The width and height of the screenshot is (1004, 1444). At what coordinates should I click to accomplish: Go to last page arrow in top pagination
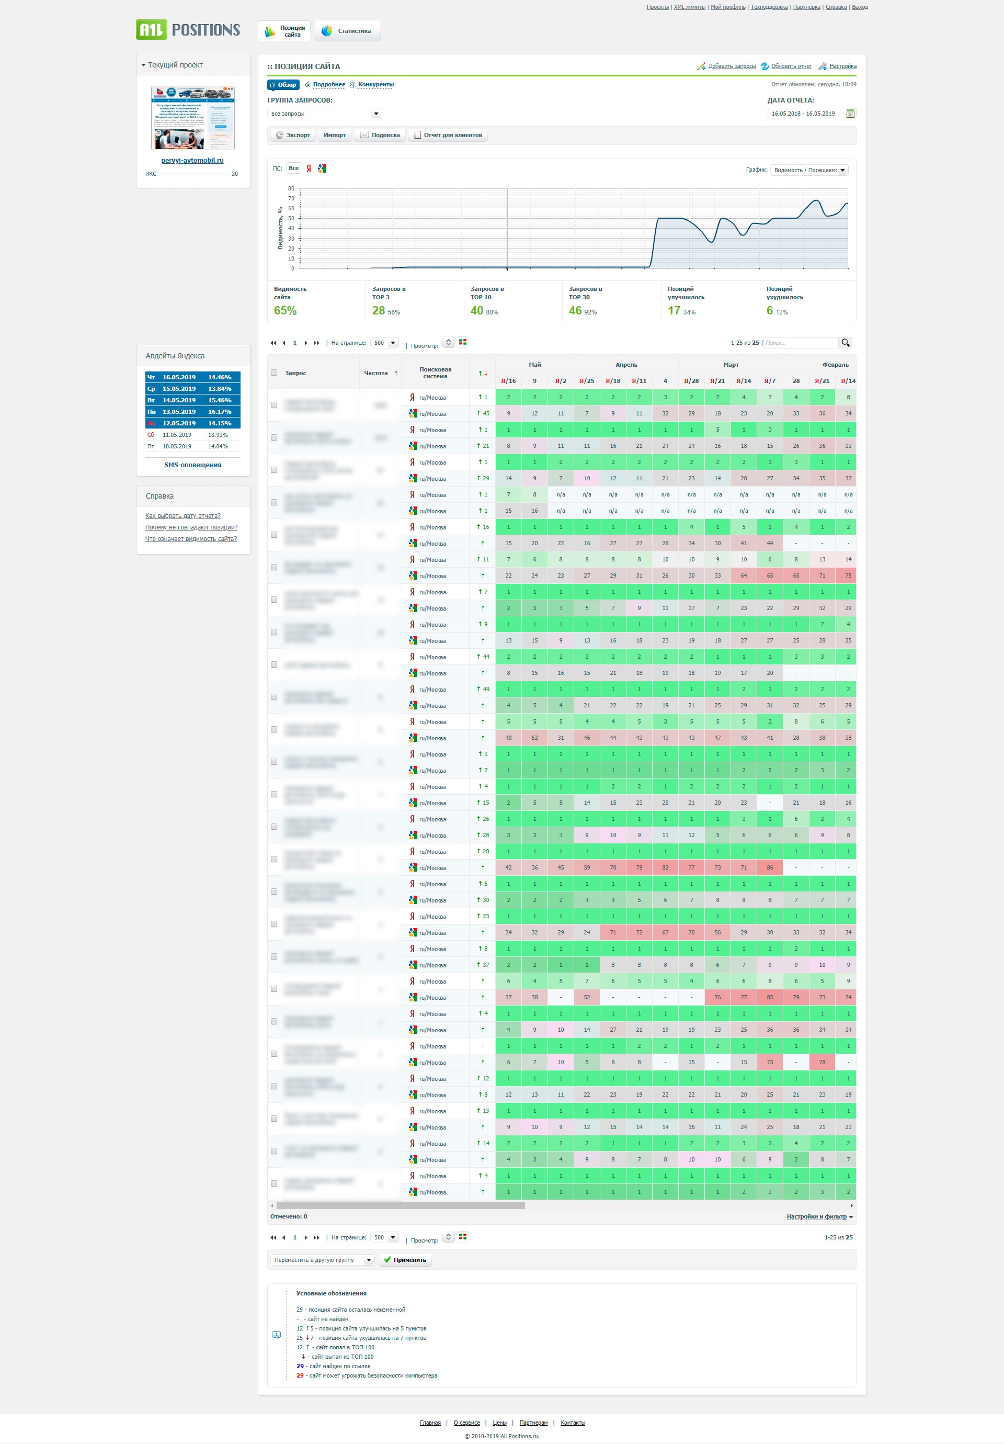point(316,343)
